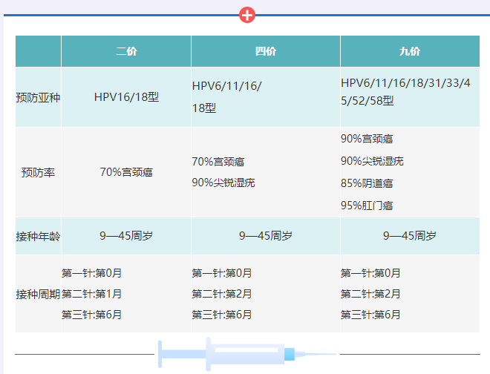The width and height of the screenshot is (490, 374).
Task: Select the HPV16/18型 cell
Action: [126, 97]
